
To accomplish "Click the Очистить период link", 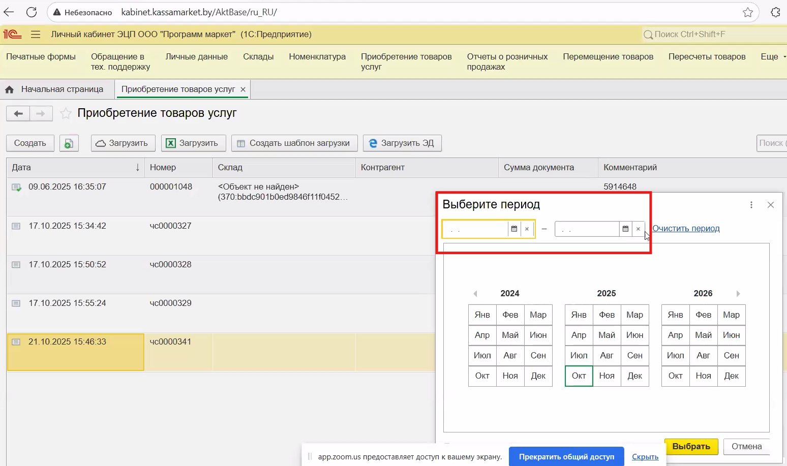I will 686,229.
